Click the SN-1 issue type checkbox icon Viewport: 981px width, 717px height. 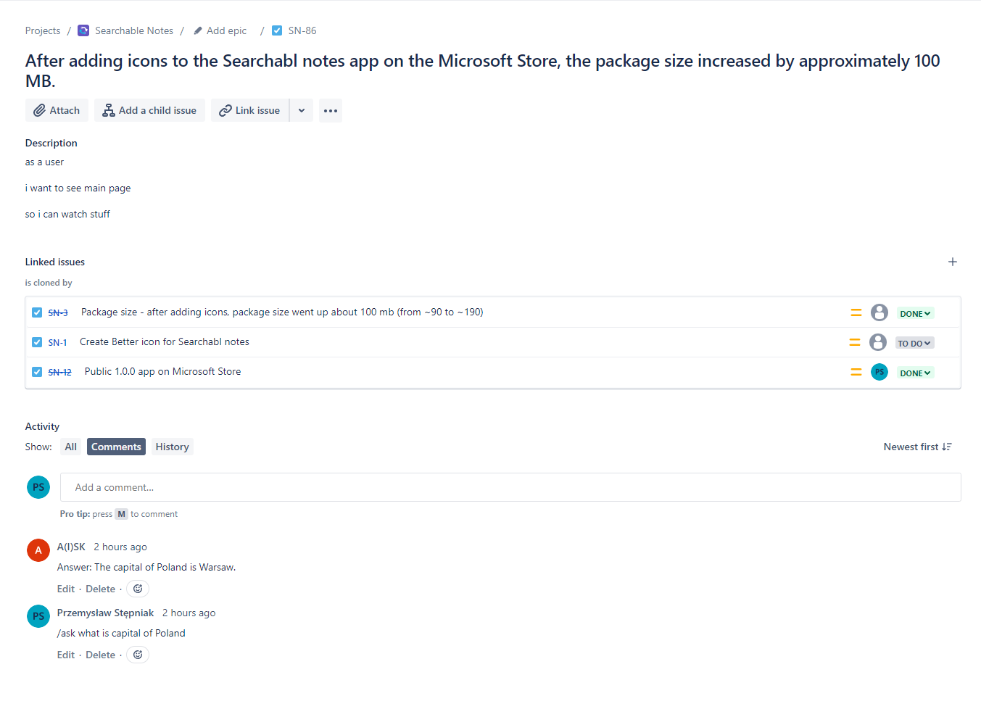tap(37, 342)
